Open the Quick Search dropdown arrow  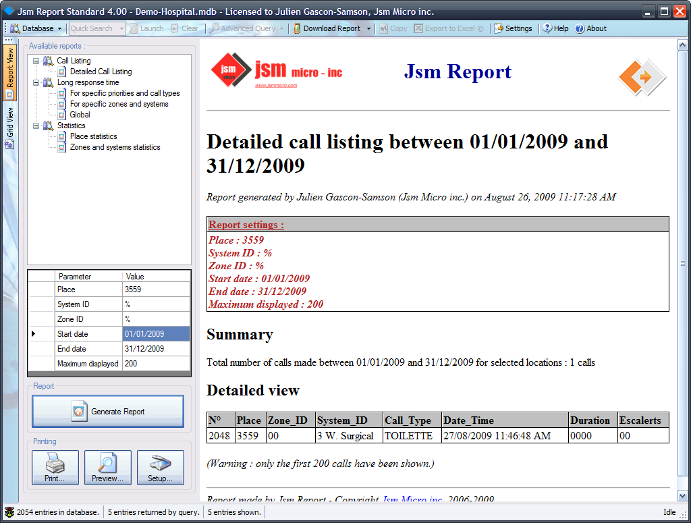[x=121, y=28]
